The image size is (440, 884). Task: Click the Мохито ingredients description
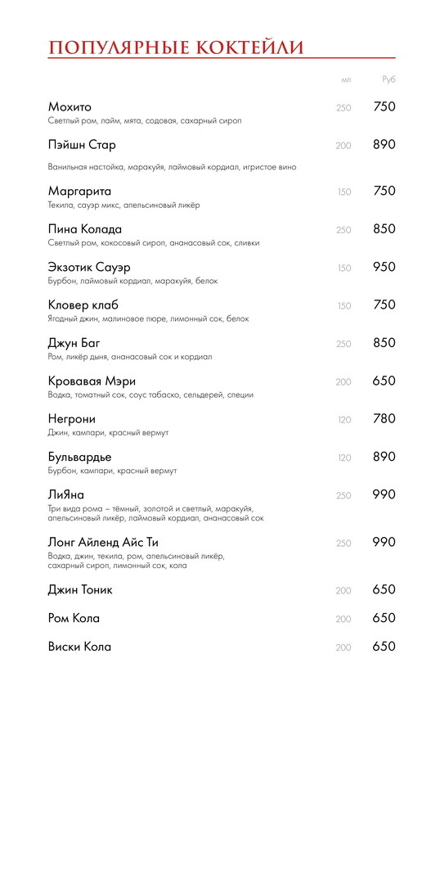(145, 121)
